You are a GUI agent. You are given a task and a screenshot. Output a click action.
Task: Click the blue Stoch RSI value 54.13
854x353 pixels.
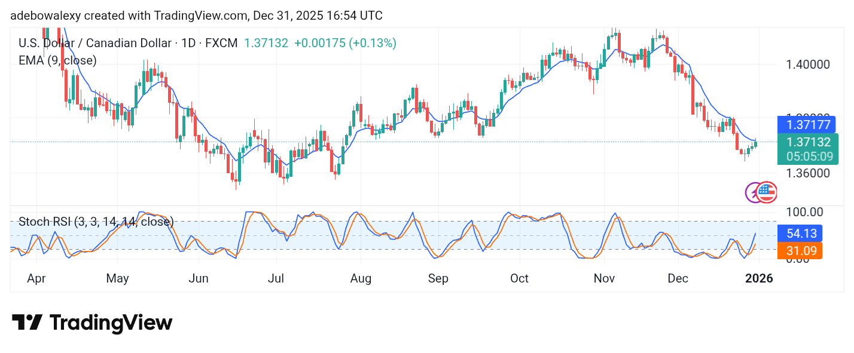click(801, 234)
